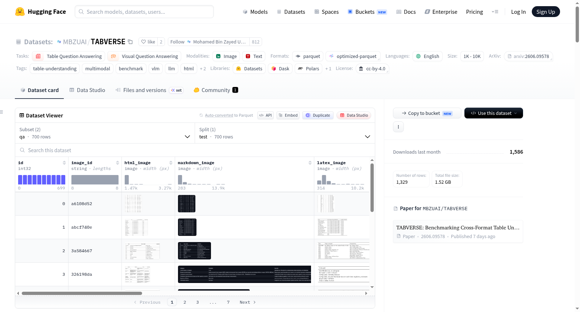Select the Text modality tag
The height and width of the screenshot is (312, 580).
(254, 56)
